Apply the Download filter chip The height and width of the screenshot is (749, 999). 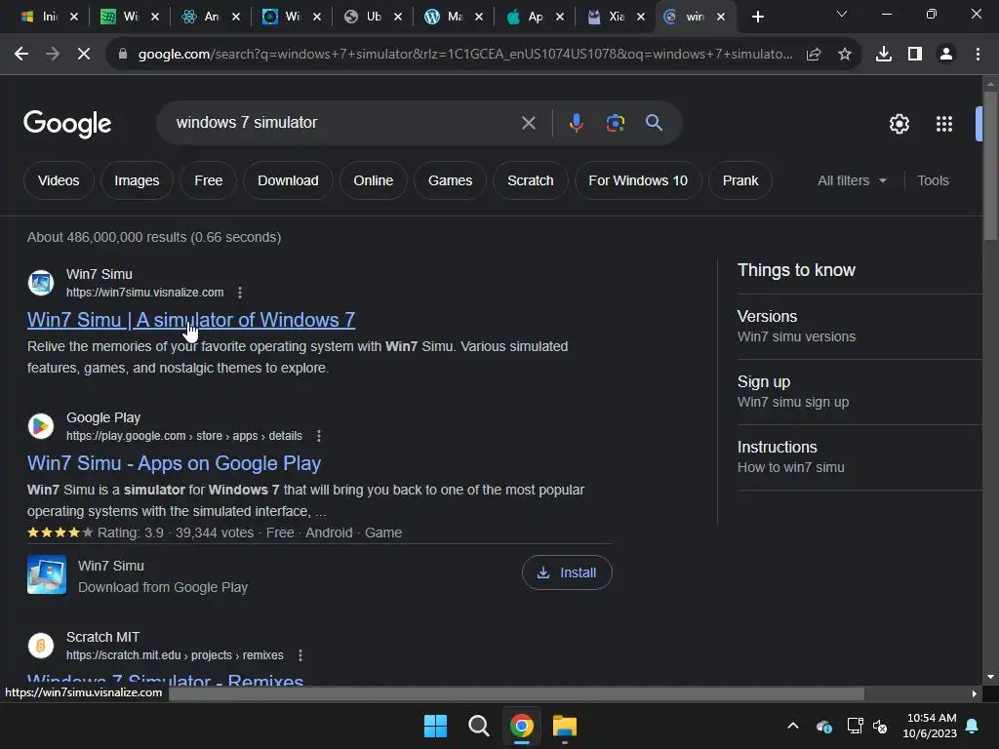pos(288,180)
